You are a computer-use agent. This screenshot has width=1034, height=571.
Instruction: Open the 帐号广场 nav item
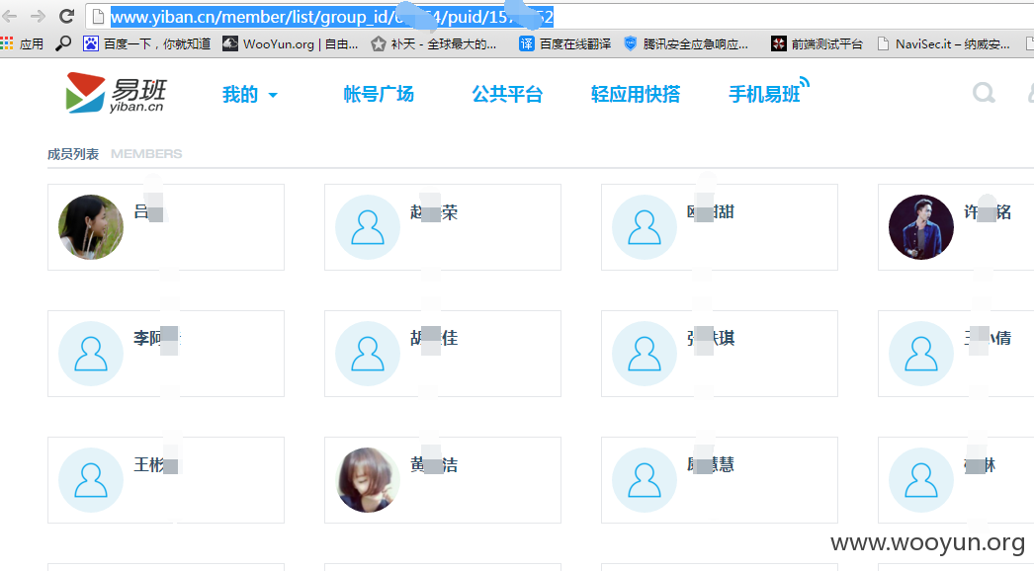click(379, 94)
